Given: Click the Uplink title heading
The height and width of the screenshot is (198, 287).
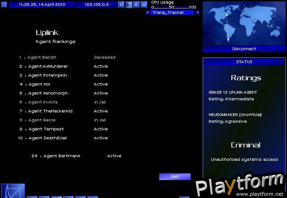Looking at the screenshot, I should pos(47,33).
